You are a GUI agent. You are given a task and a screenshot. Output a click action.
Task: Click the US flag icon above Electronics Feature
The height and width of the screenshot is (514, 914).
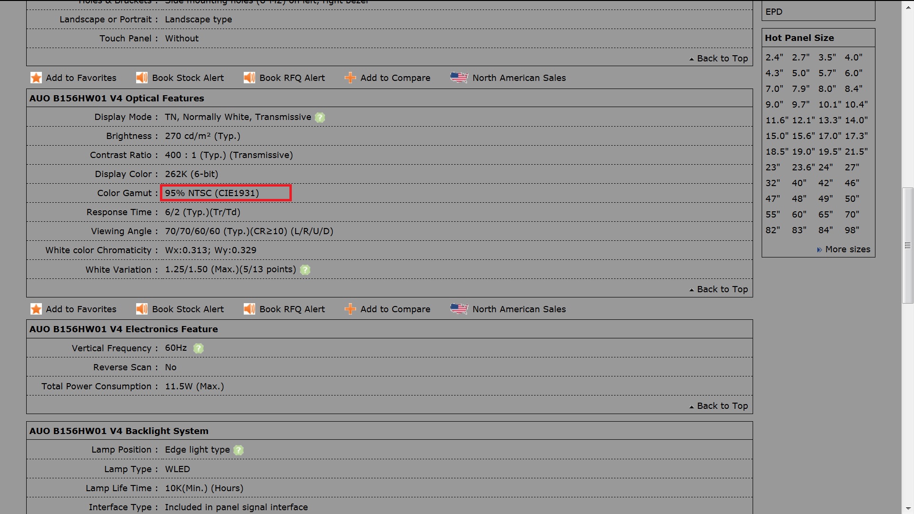point(459,309)
